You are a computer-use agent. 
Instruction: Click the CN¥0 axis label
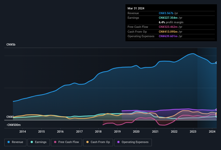coord(10,117)
